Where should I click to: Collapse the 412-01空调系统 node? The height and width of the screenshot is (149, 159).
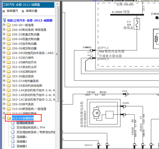coord(4,118)
